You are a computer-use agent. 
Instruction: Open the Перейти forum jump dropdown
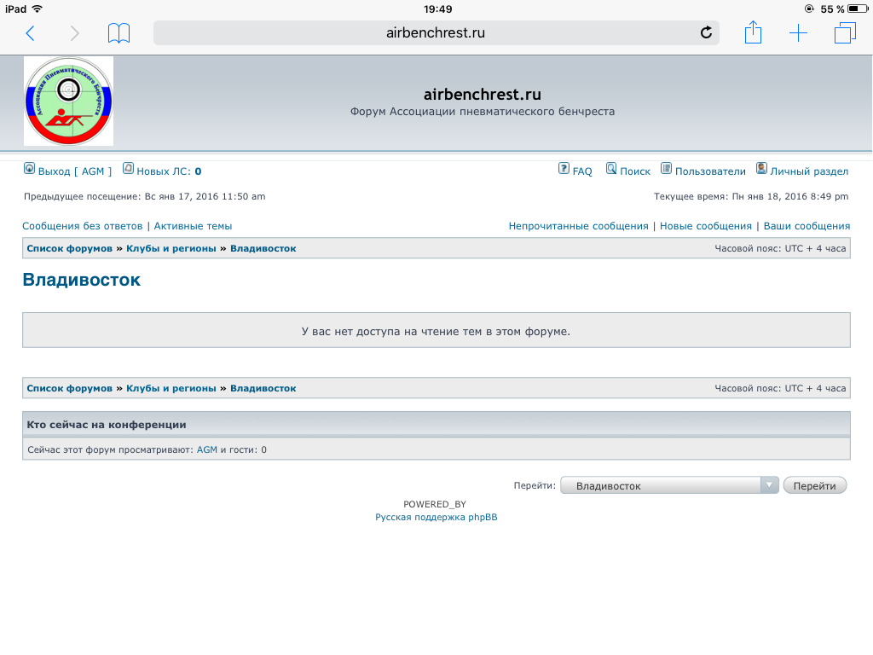pos(669,485)
